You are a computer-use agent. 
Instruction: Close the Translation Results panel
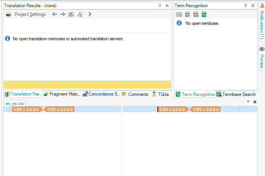[x=167, y=6]
